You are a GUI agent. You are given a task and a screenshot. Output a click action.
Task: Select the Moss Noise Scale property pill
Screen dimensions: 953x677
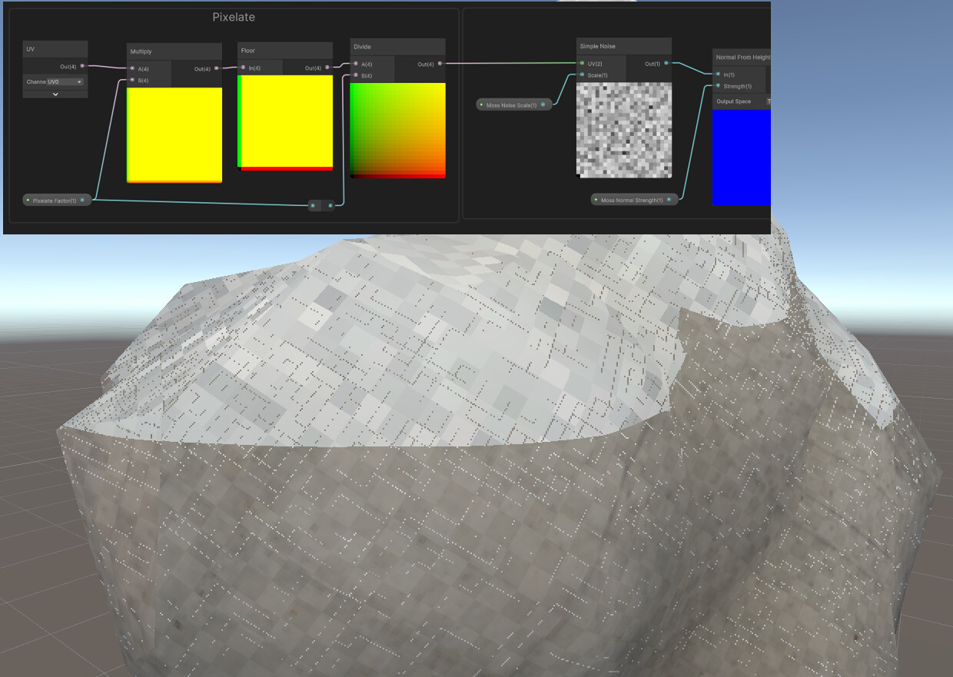click(x=510, y=105)
